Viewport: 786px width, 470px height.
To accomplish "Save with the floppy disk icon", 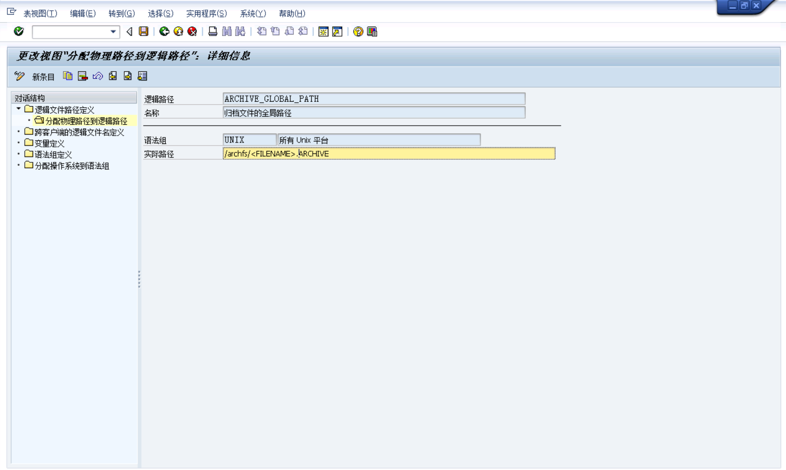I will pos(144,32).
